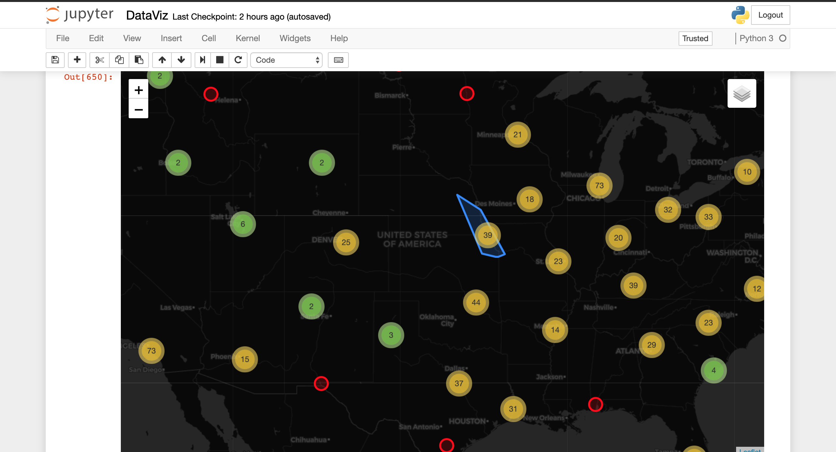
Task: Zoom out on the map
Action: [138, 109]
